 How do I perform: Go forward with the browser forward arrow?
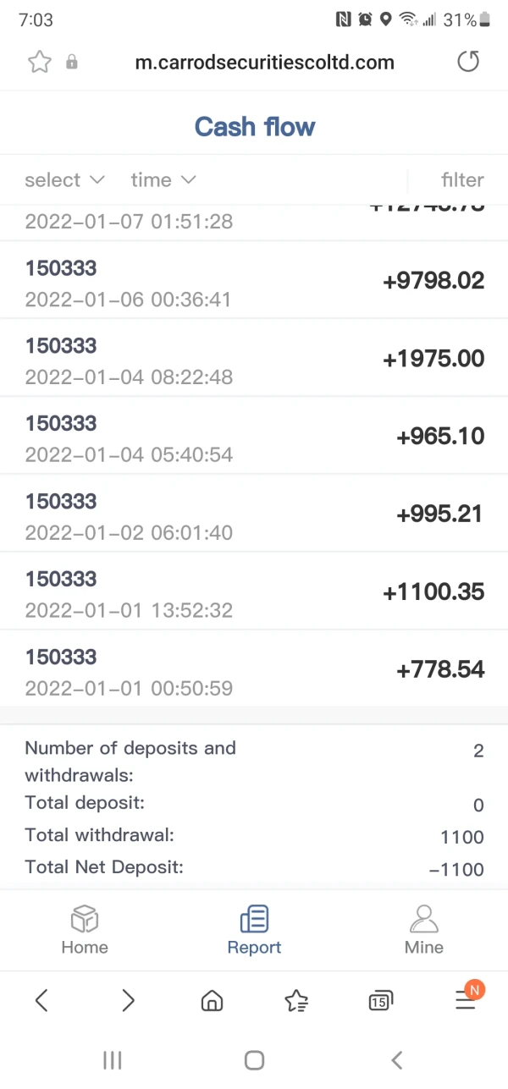[x=128, y=1001]
